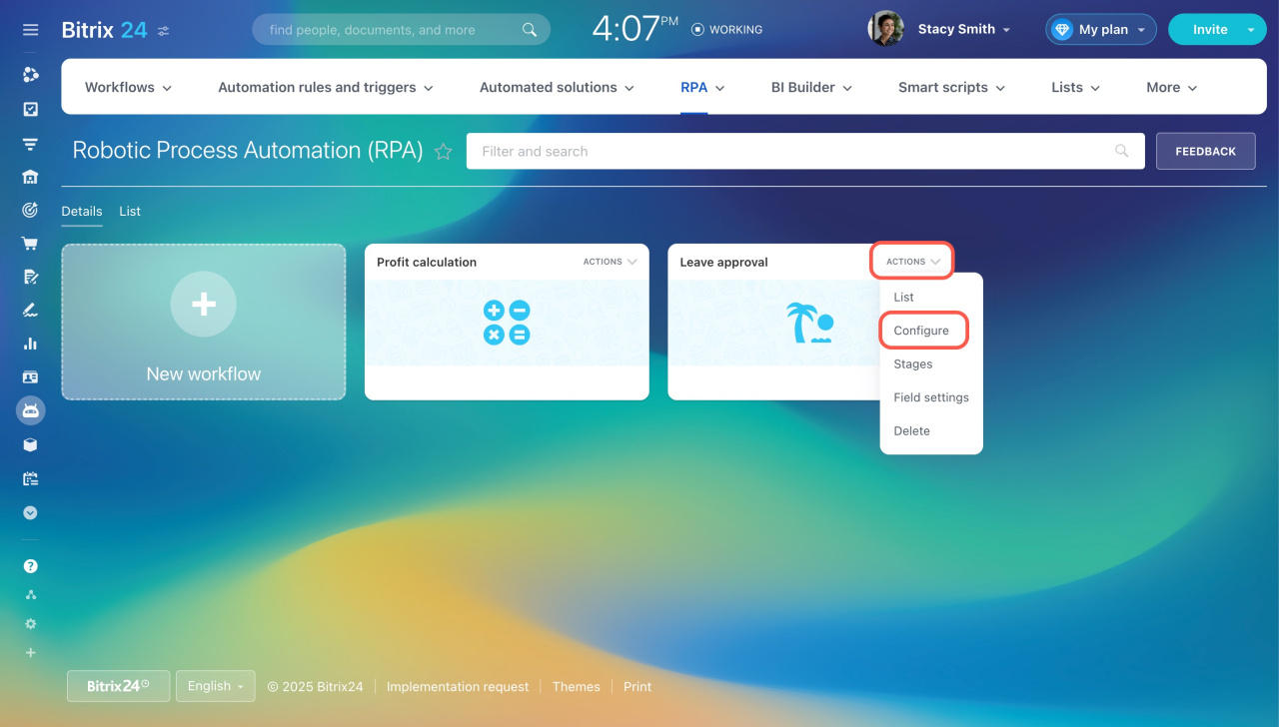1279x727 pixels.
Task: Open the Stacy Smith user menu
Action: [x=964, y=30]
